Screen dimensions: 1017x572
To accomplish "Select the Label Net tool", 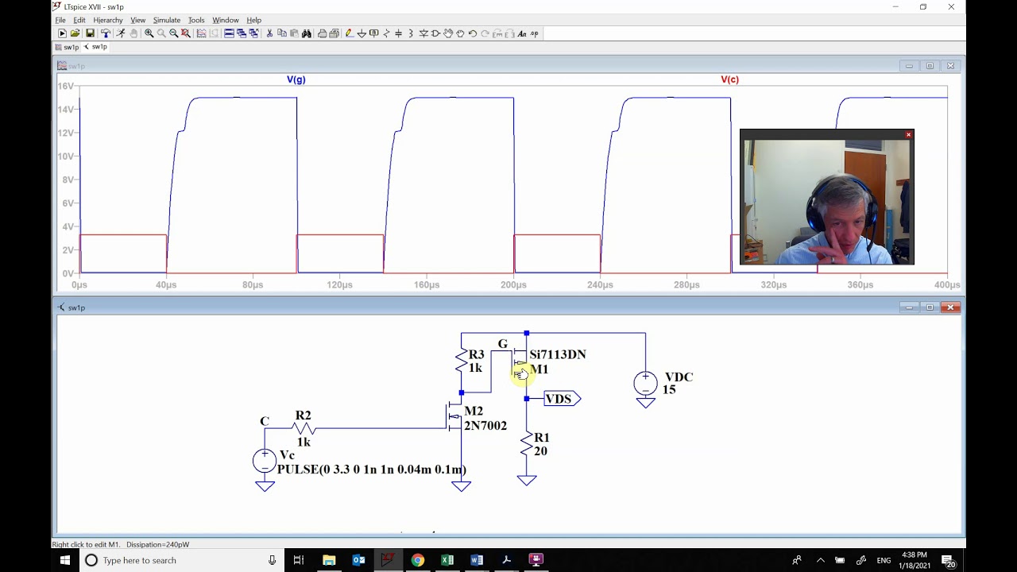I will (x=373, y=33).
